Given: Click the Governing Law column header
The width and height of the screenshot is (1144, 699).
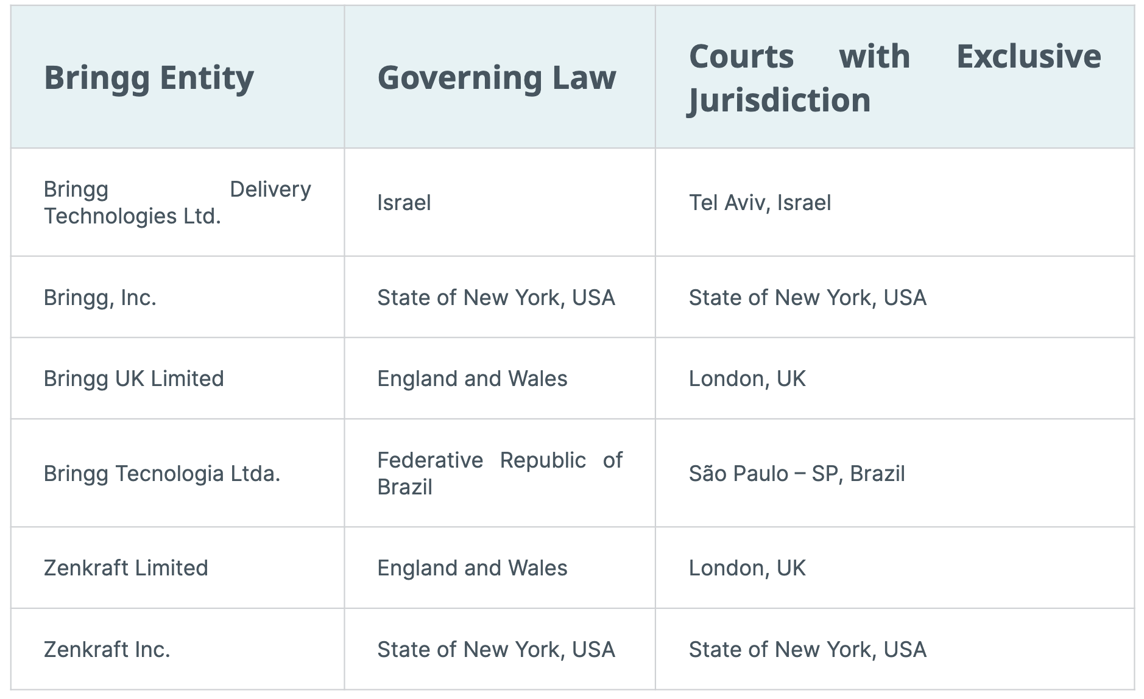Looking at the screenshot, I should pos(496,78).
